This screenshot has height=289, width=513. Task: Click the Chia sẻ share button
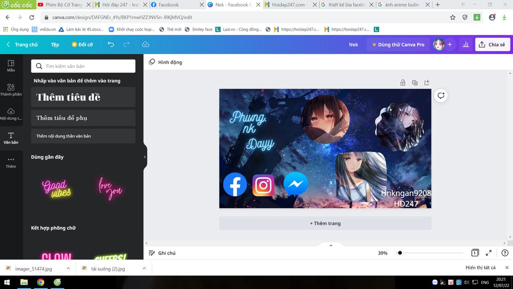[492, 45]
